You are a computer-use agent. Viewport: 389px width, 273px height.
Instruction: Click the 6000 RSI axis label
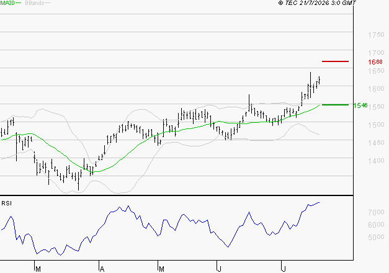click(x=376, y=225)
